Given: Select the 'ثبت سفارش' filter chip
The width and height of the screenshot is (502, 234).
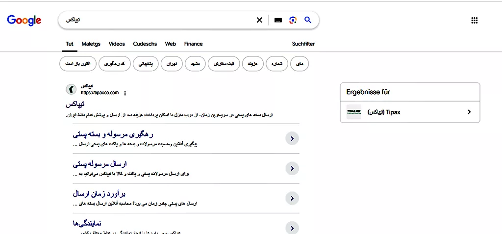Looking at the screenshot, I should coord(224,64).
